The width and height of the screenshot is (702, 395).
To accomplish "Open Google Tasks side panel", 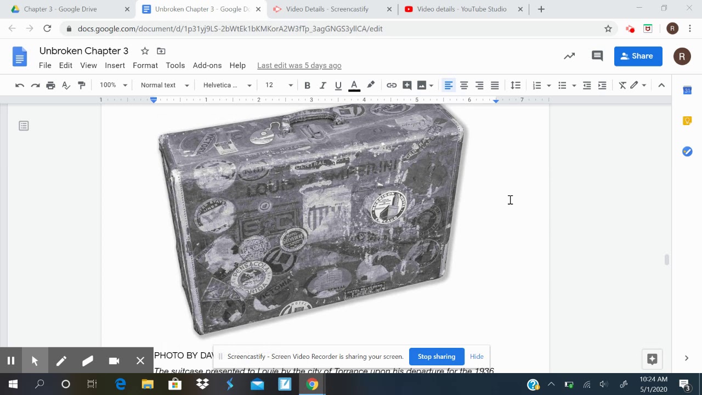I will point(687,151).
